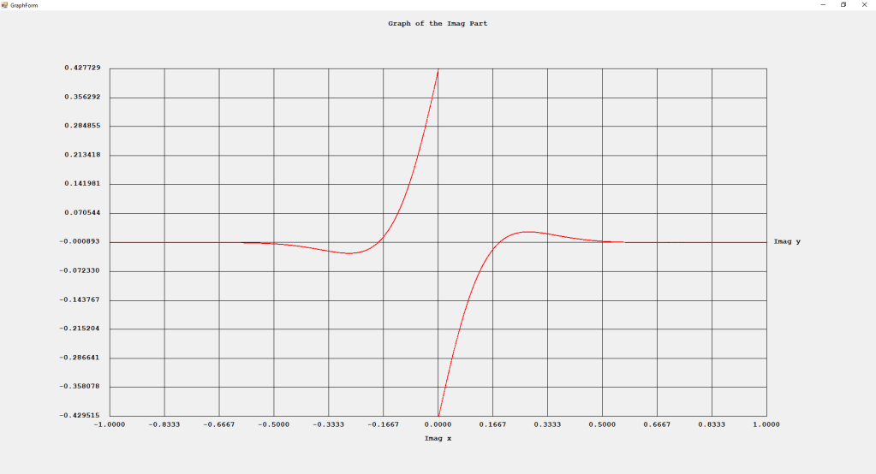Click the 1.0000 x-axis tick label
Screen dimensions: 876x474
[766, 424]
